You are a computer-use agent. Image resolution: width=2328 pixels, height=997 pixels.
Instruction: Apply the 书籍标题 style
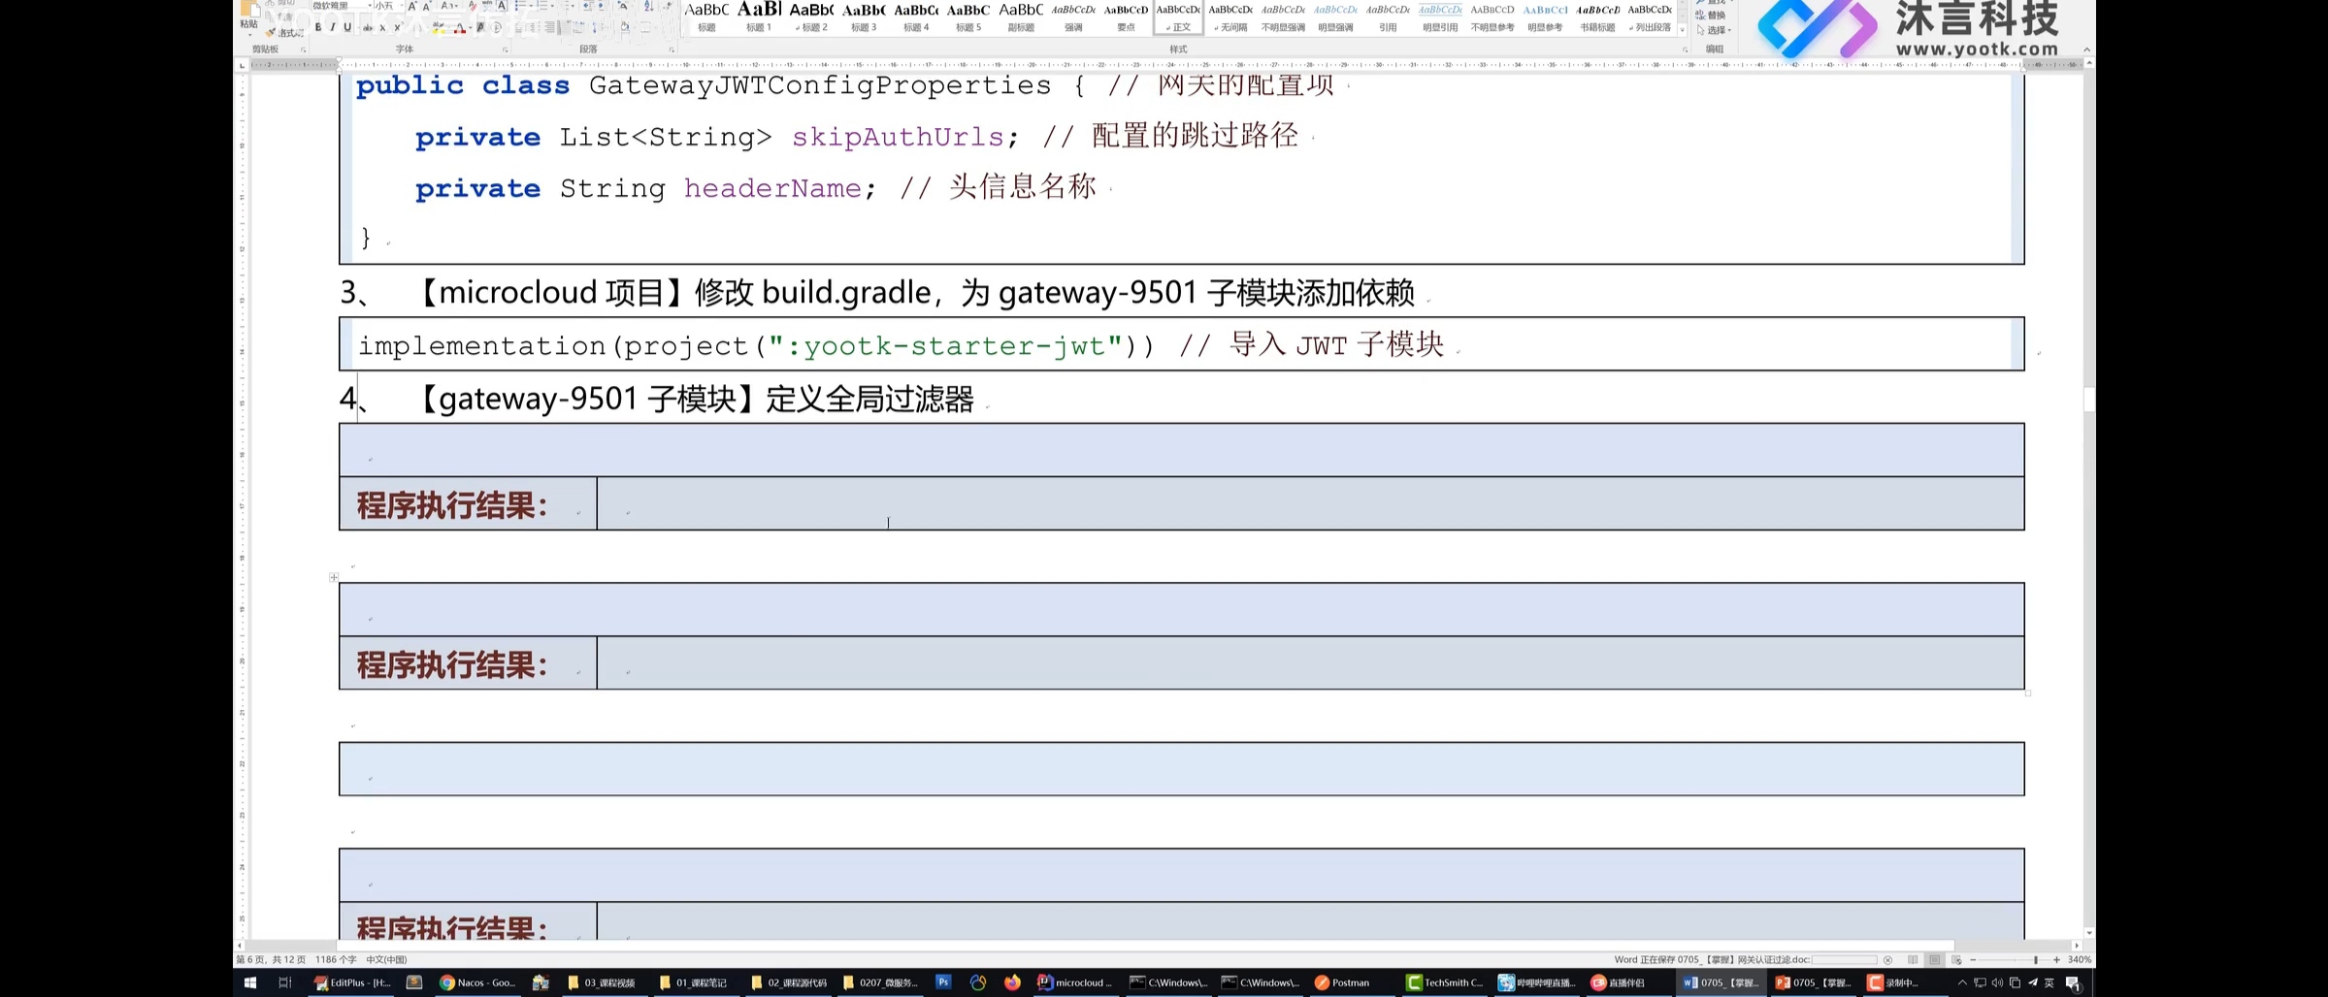(1597, 17)
